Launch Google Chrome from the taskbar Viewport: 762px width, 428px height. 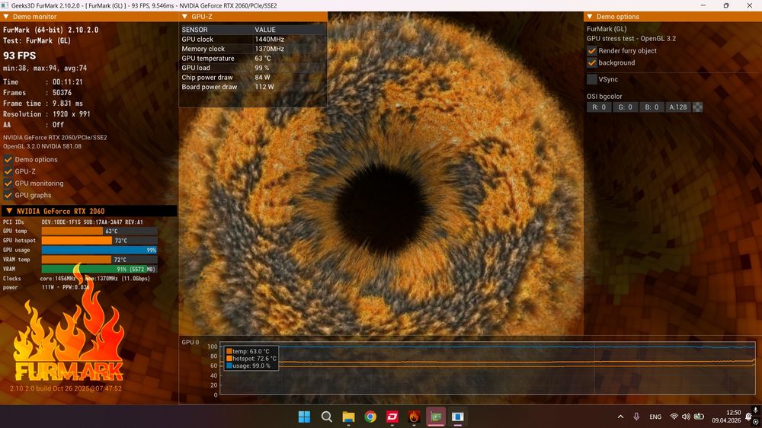(370, 417)
